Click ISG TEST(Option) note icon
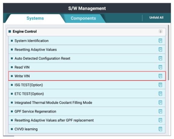174x139 pixels. pos(160,85)
